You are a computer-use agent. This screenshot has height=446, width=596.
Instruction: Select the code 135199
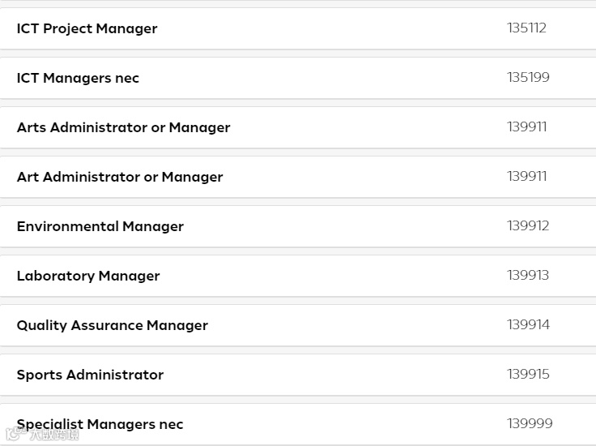pos(529,77)
